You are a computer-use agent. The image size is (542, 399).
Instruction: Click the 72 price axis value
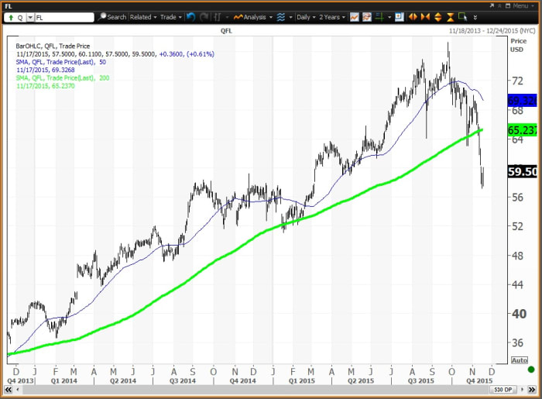(x=517, y=81)
